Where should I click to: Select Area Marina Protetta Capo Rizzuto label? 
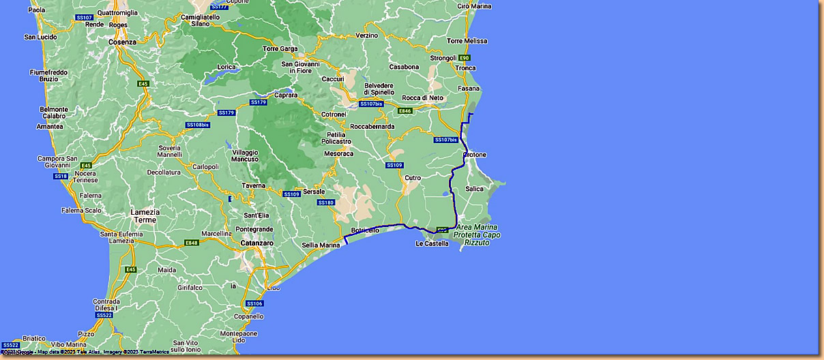tap(477, 235)
